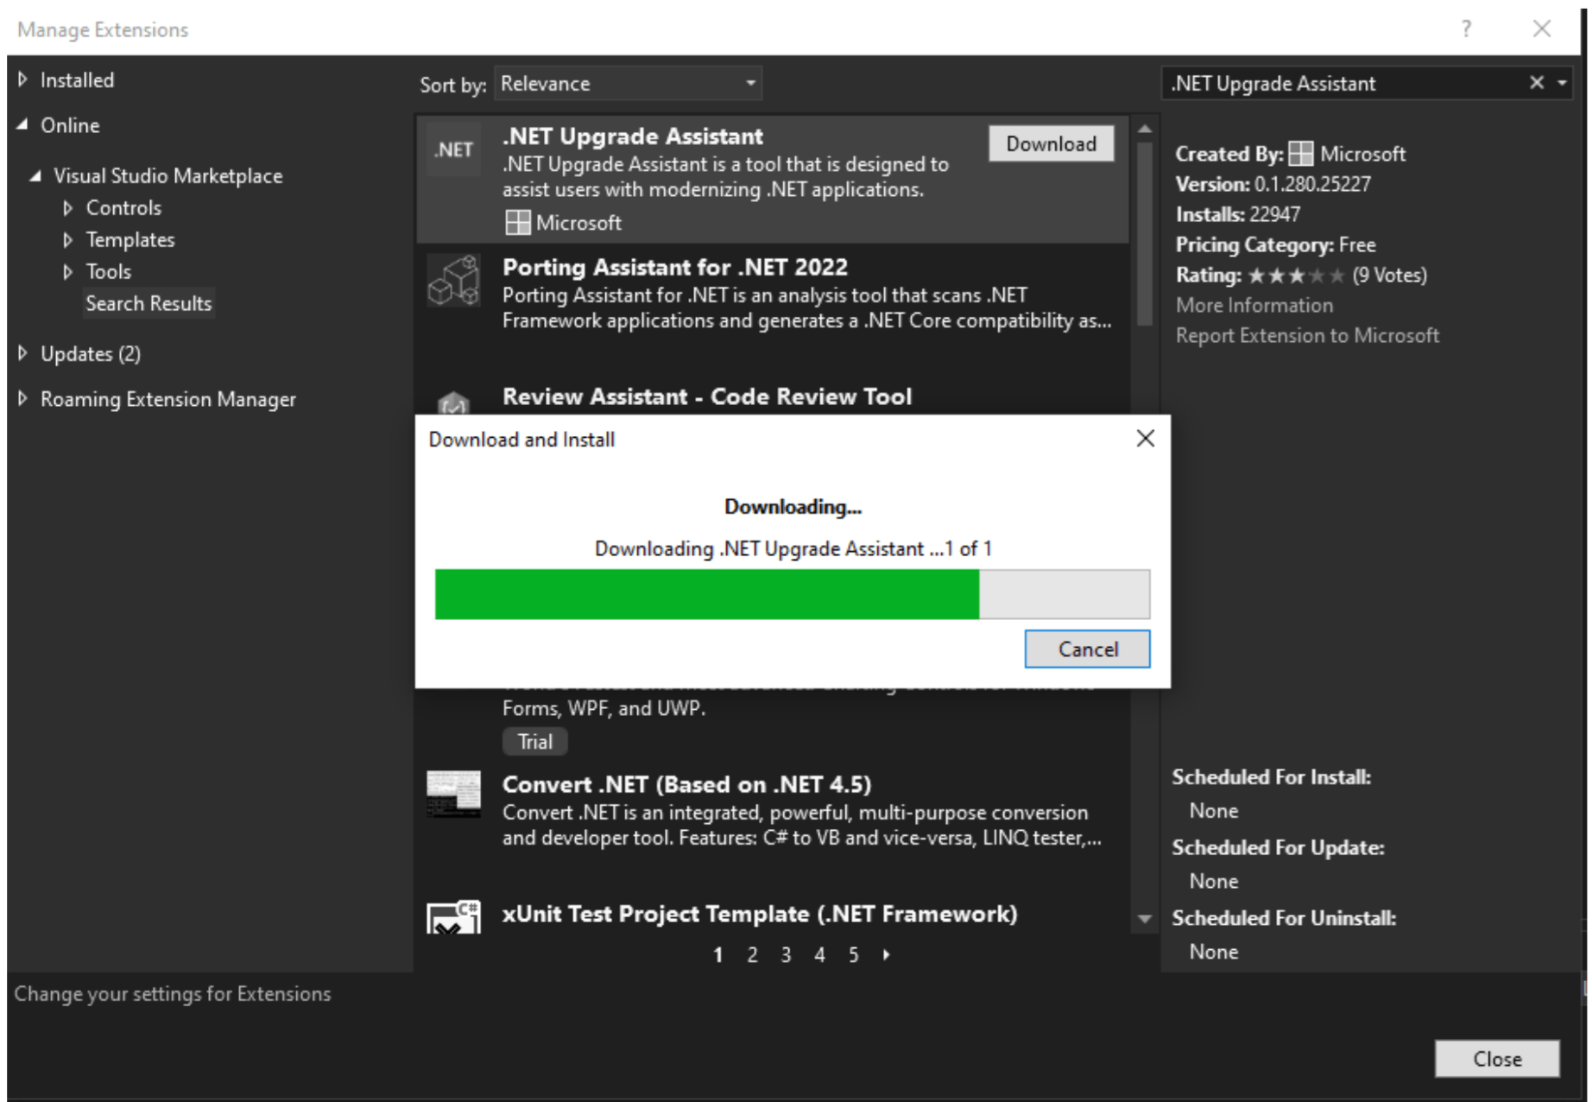
Task: Click the Trial badge label
Action: click(534, 741)
